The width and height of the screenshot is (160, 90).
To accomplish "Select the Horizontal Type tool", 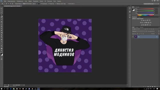I will 1,42.
